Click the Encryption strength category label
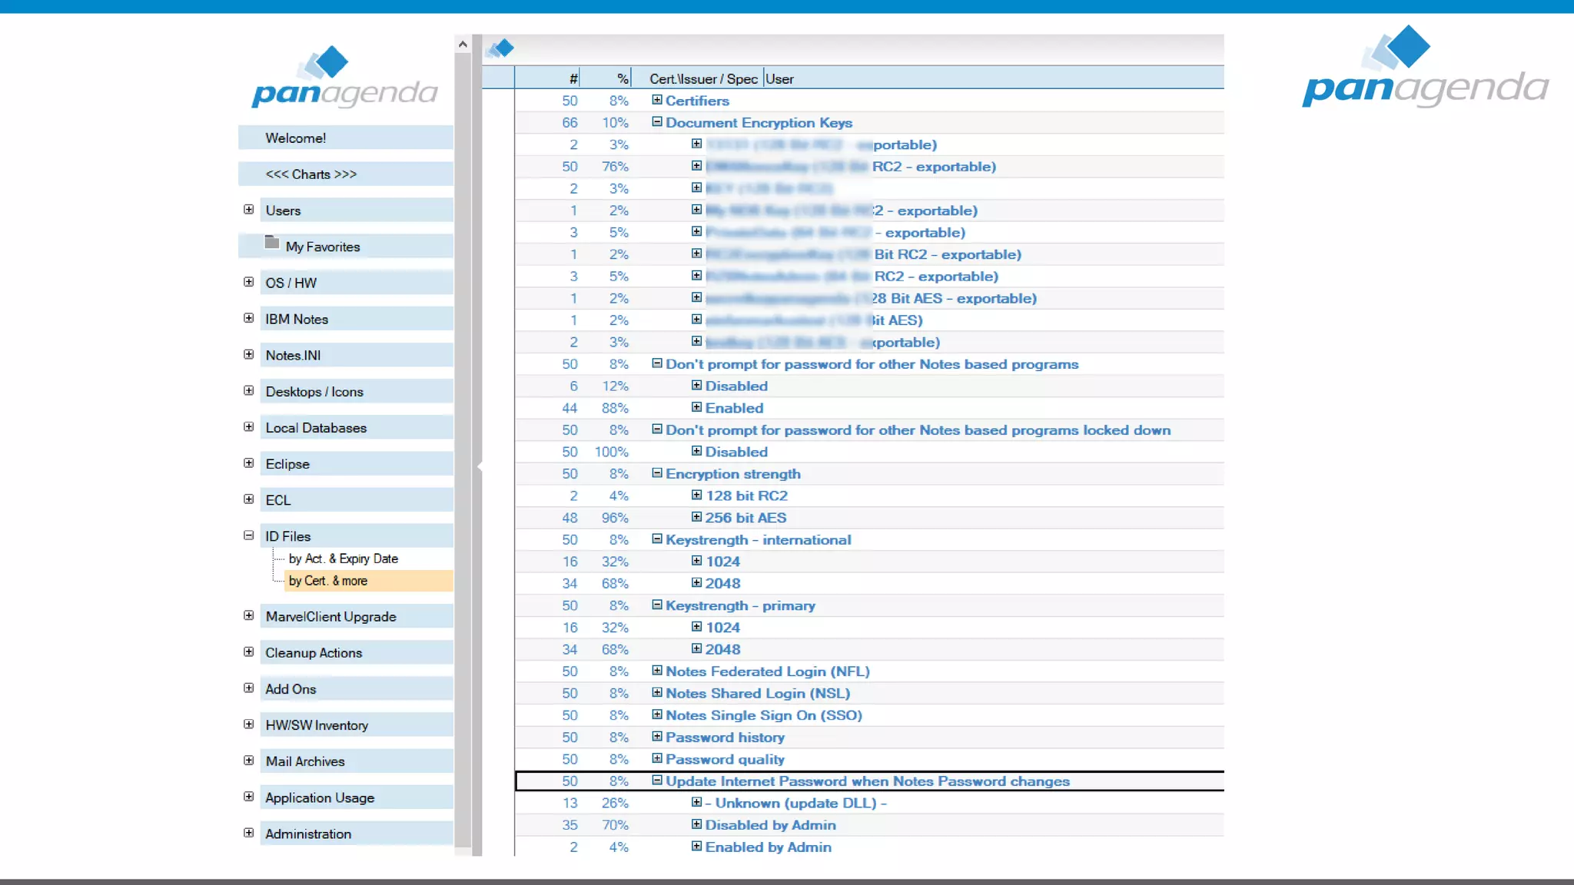 (x=732, y=474)
